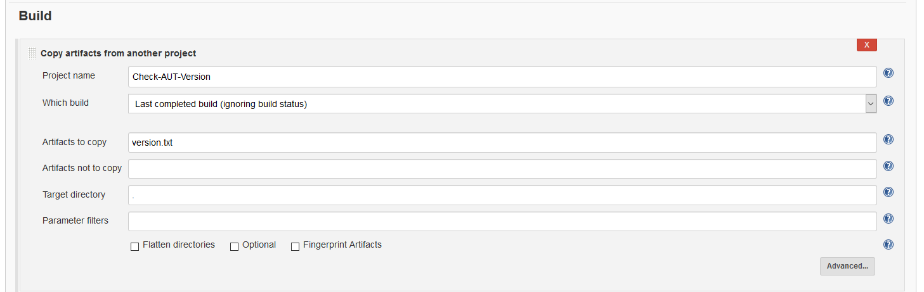
Task: Open the Which build dropdown
Action: coord(502,104)
